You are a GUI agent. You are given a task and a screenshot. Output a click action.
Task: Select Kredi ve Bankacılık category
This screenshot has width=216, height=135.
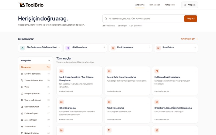35,74
